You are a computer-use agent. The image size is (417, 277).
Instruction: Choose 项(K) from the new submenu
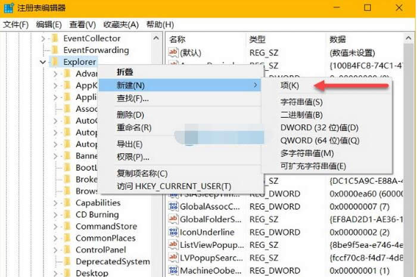(290, 86)
